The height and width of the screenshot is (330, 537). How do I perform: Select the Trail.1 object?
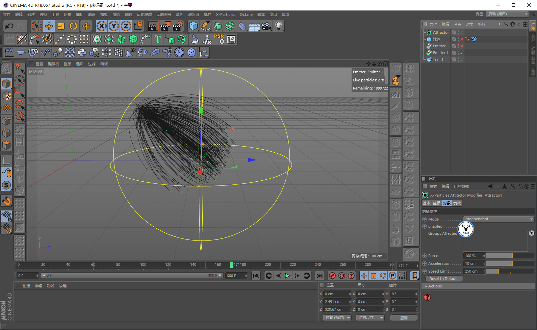click(438, 59)
